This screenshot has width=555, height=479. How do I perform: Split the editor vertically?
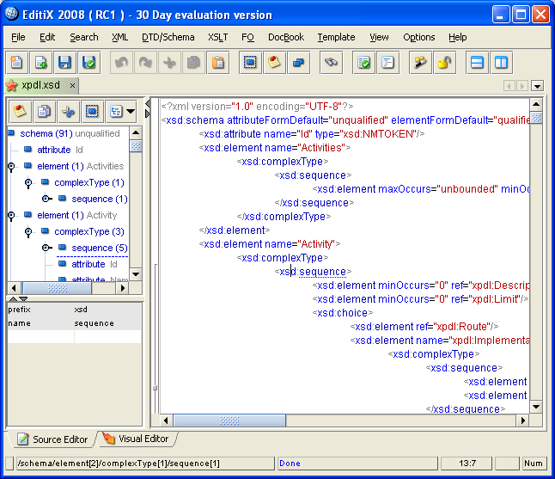click(x=501, y=63)
